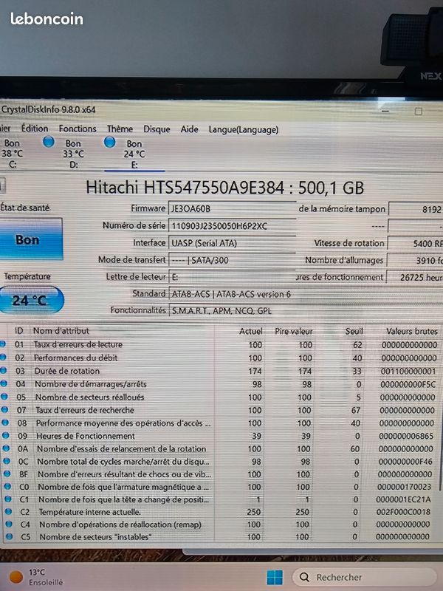
Task: Select row C5 Nombre de secteurs instables
Action: (219, 537)
